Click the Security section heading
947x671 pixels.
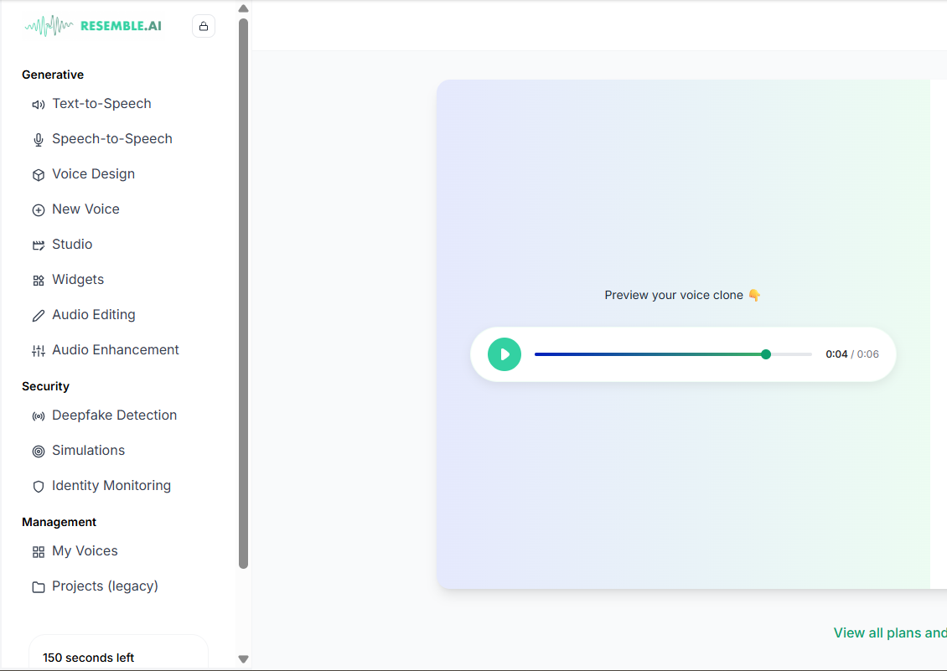click(x=45, y=386)
